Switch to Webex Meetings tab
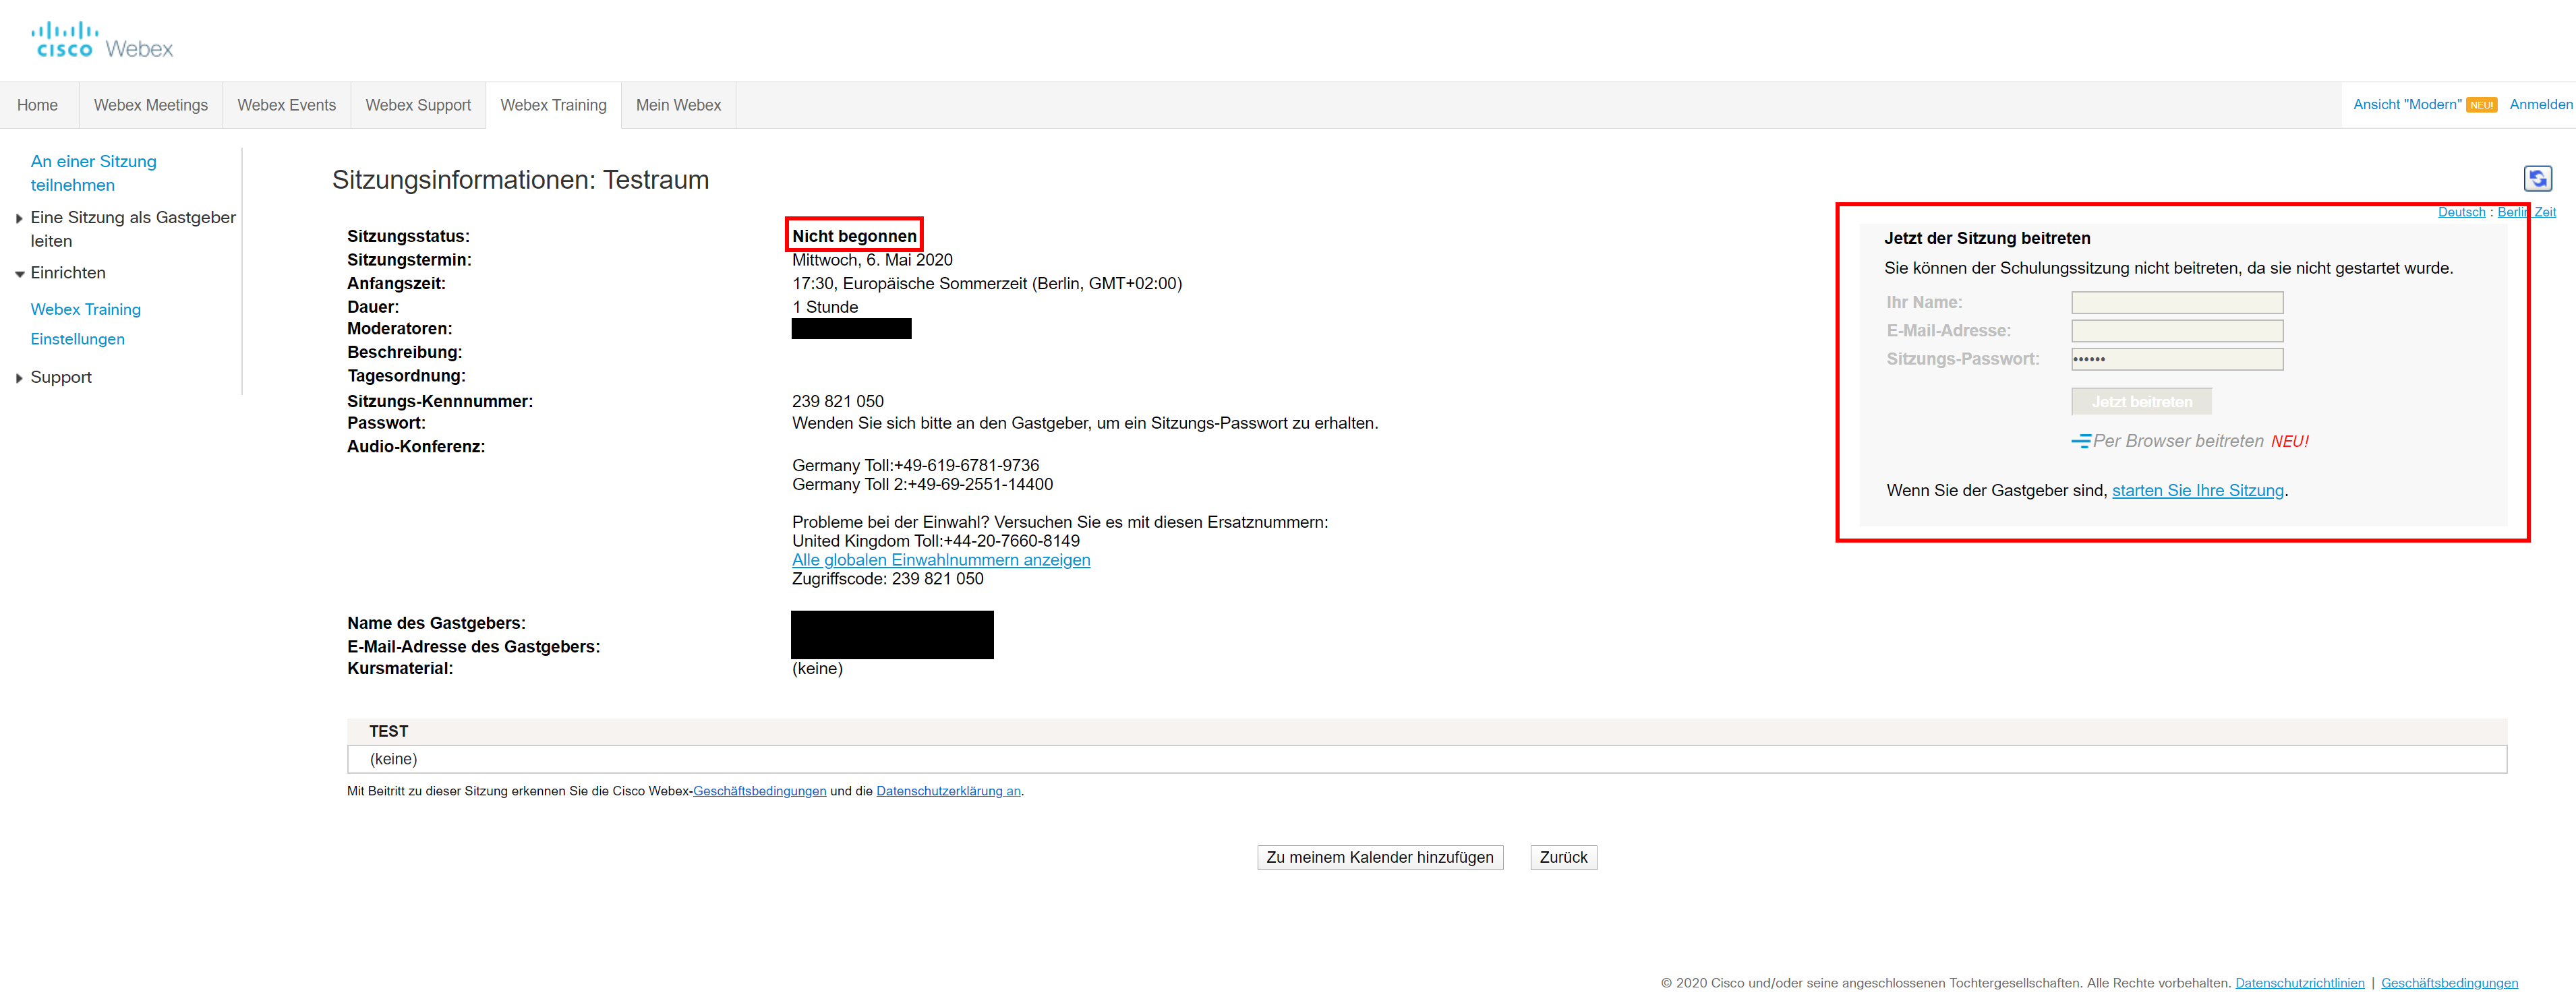2576x1007 pixels. [151, 105]
